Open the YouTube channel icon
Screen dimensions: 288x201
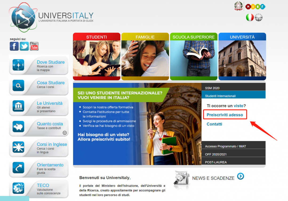[34, 46]
